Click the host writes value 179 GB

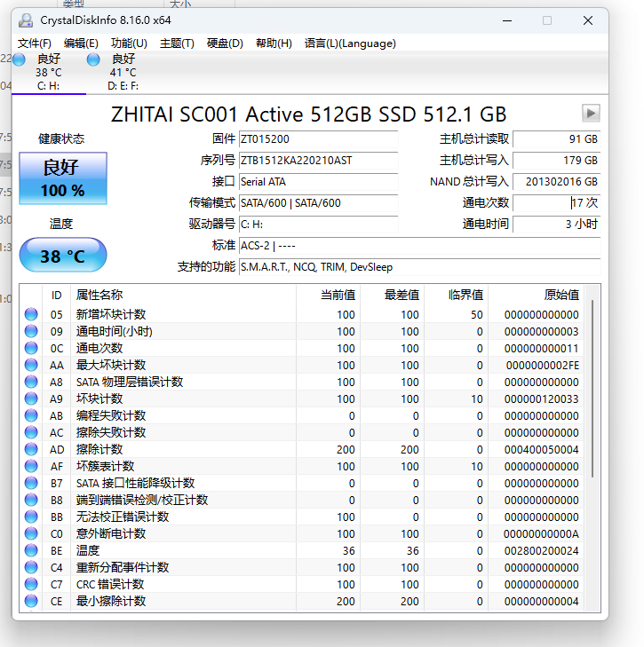(556, 161)
